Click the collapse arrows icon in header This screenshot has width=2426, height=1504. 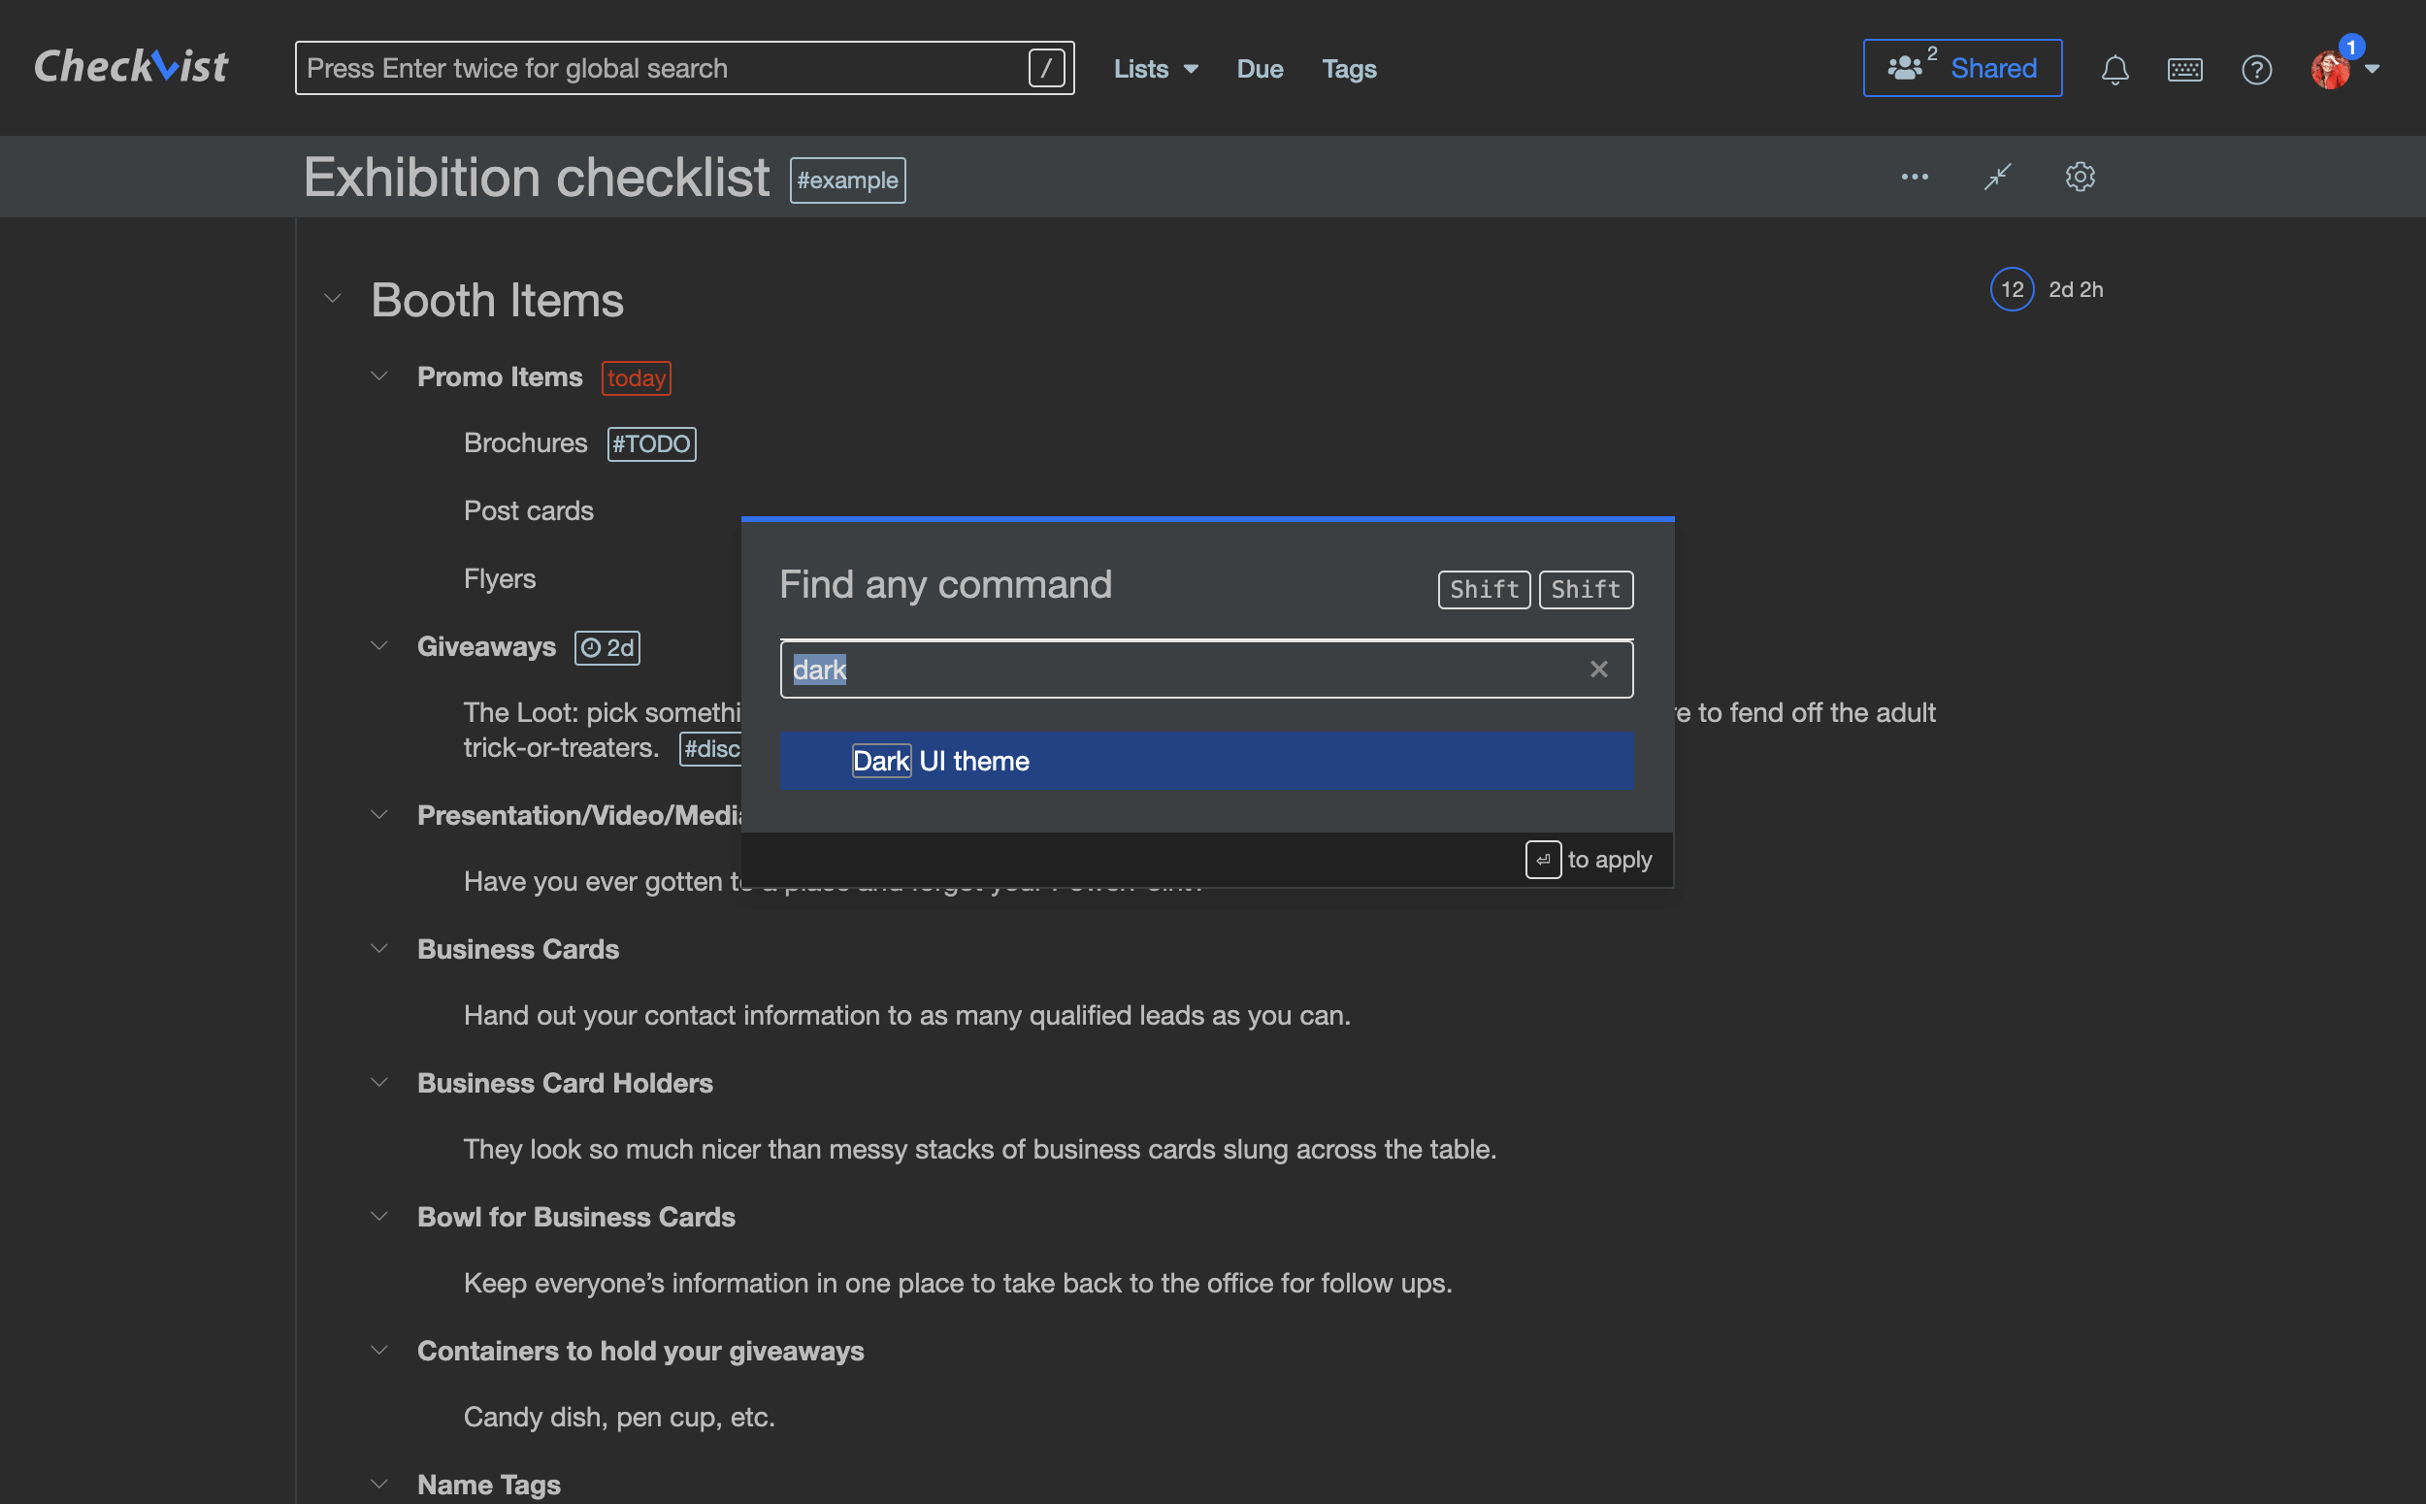[1997, 177]
